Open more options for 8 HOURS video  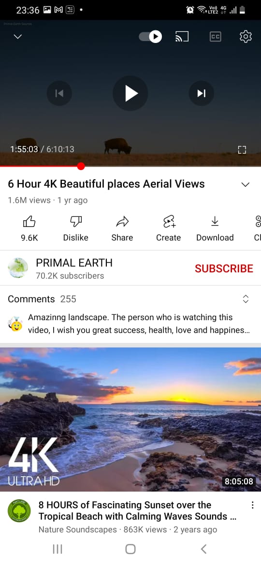coord(252,505)
